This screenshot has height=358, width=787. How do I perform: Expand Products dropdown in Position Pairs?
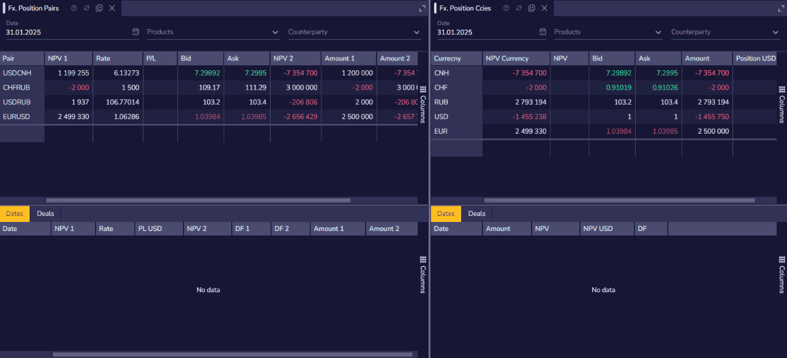point(275,33)
